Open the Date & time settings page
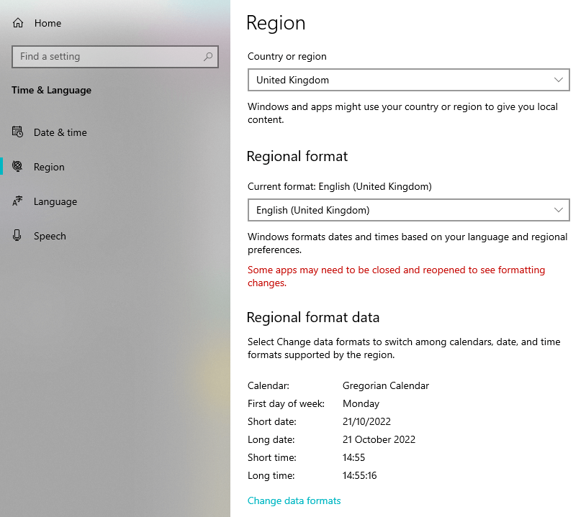The height and width of the screenshot is (517, 586). coord(60,132)
